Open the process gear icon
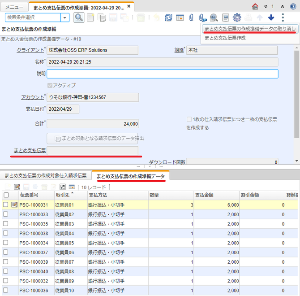Image resolution: width=300 pixels, height=296 pixels. point(237,17)
